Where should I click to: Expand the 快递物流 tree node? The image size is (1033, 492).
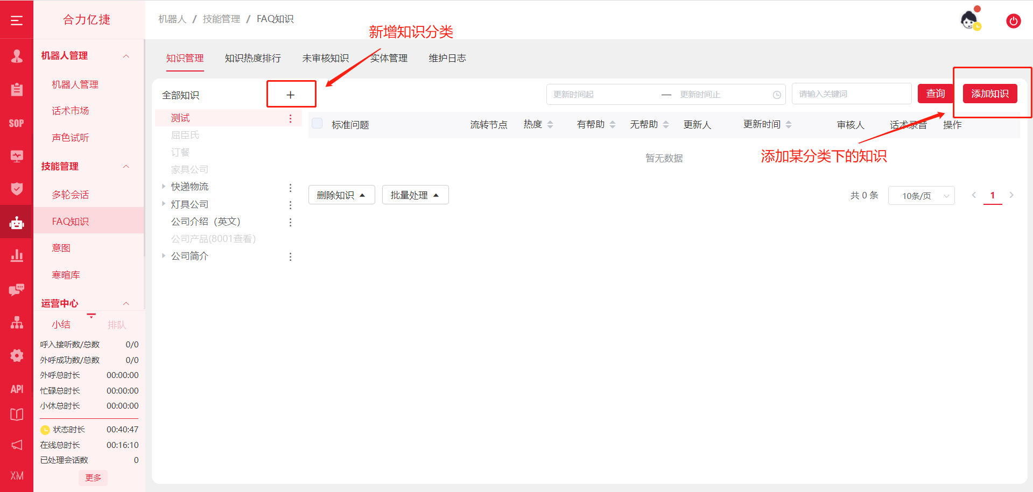pyautogui.click(x=164, y=187)
